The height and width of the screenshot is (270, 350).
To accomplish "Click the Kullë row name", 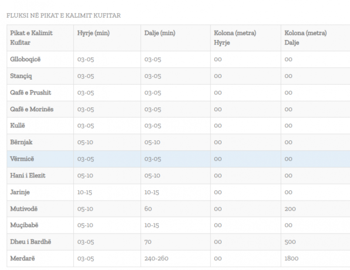I will (18, 126).
